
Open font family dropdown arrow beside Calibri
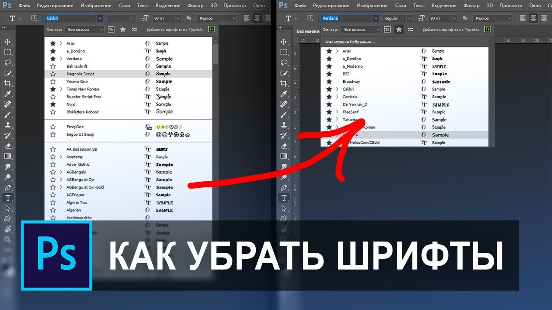click(100, 19)
